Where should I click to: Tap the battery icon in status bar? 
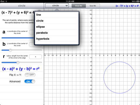coord(138,1)
